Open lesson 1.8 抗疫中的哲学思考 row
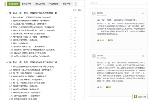Image resolution: width=148 pixels, height=100 pixels. tap(23, 40)
